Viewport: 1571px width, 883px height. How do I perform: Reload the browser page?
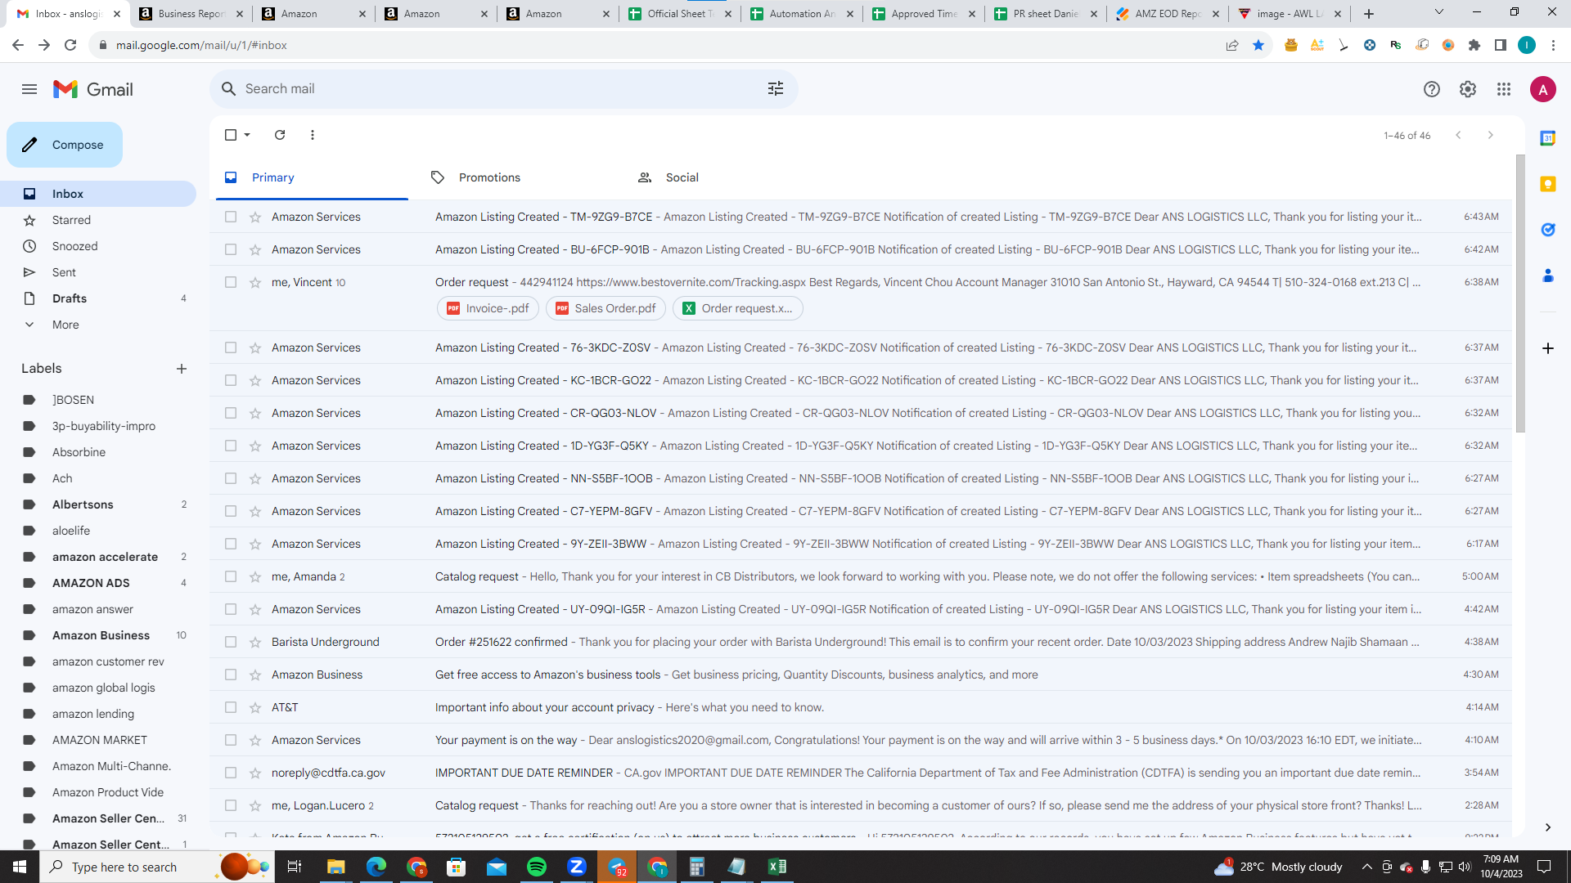70,45
